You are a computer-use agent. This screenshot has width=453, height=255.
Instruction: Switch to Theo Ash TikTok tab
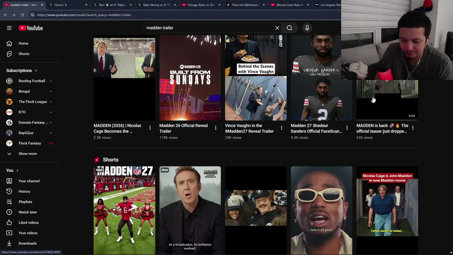tap(245, 5)
